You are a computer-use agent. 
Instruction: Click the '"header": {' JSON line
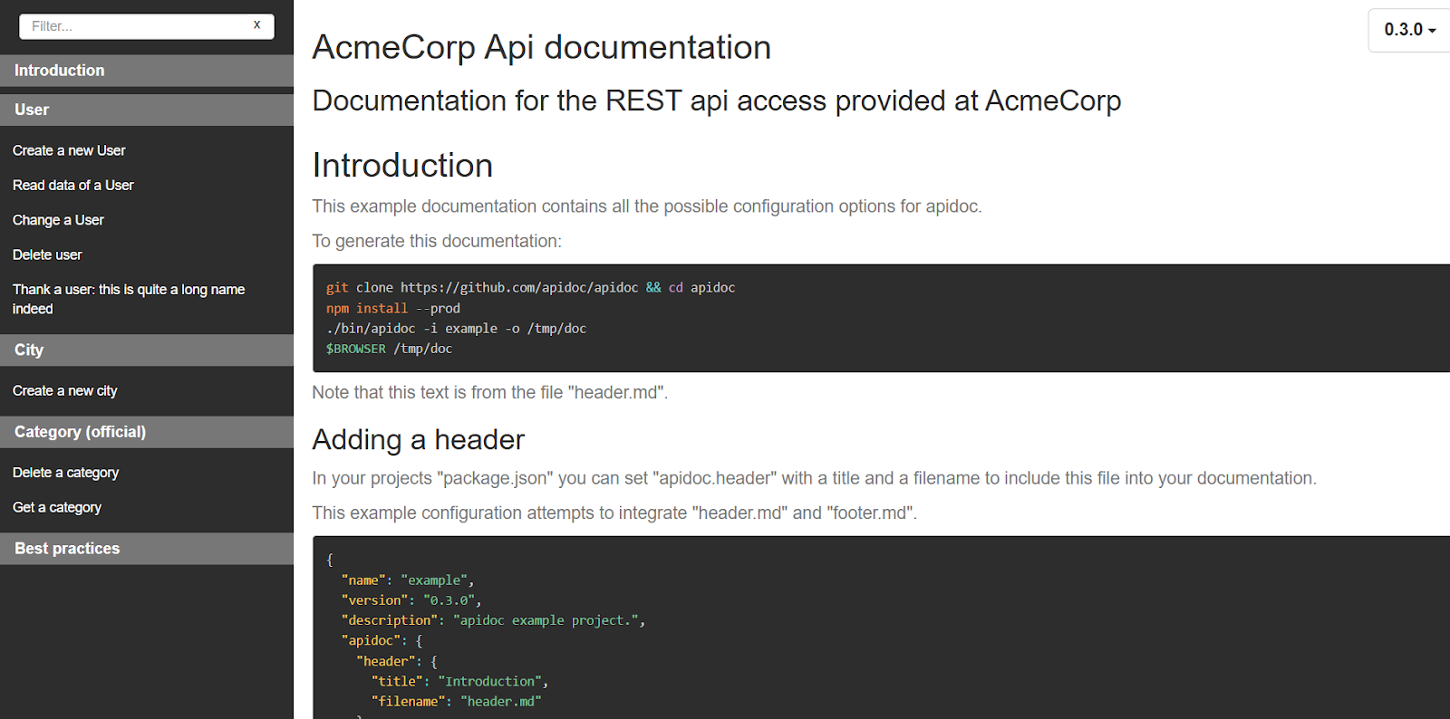[x=397, y=662]
